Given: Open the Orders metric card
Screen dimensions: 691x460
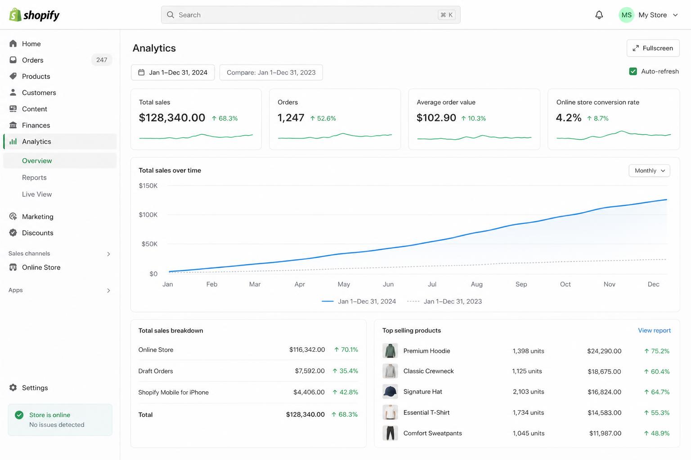Looking at the screenshot, I should [335, 119].
